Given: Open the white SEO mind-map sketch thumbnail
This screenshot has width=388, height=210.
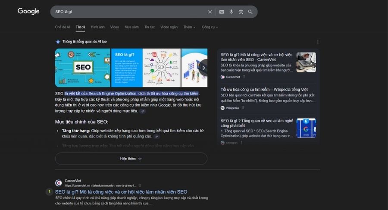Looking at the screenshot, I should click(161, 68).
